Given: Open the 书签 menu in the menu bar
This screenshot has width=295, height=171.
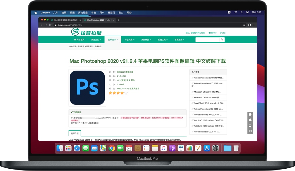Looking at the screenshot, I should (94, 12).
